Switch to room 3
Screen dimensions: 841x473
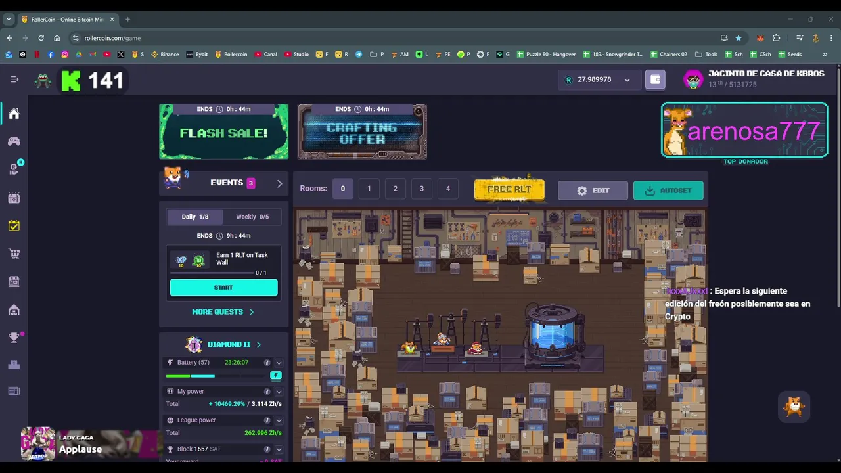click(x=421, y=189)
